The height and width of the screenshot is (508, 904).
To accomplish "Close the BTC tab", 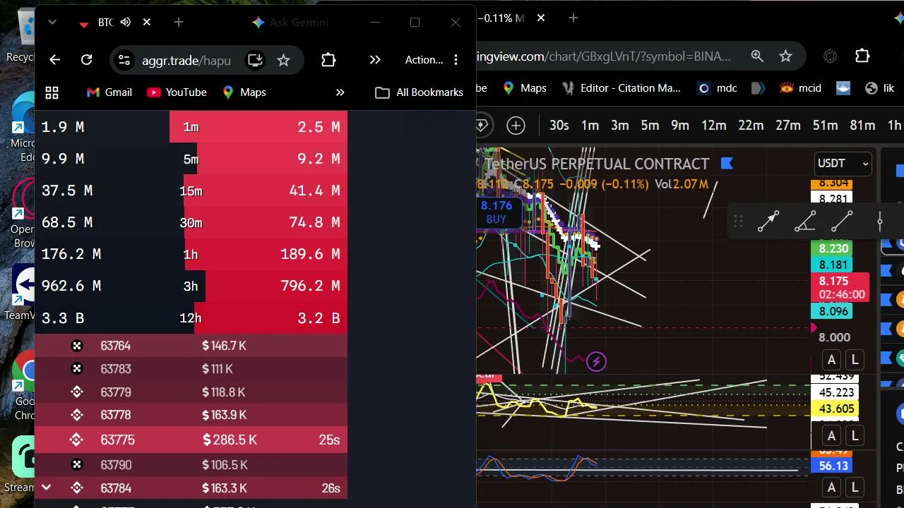I will click(x=147, y=23).
